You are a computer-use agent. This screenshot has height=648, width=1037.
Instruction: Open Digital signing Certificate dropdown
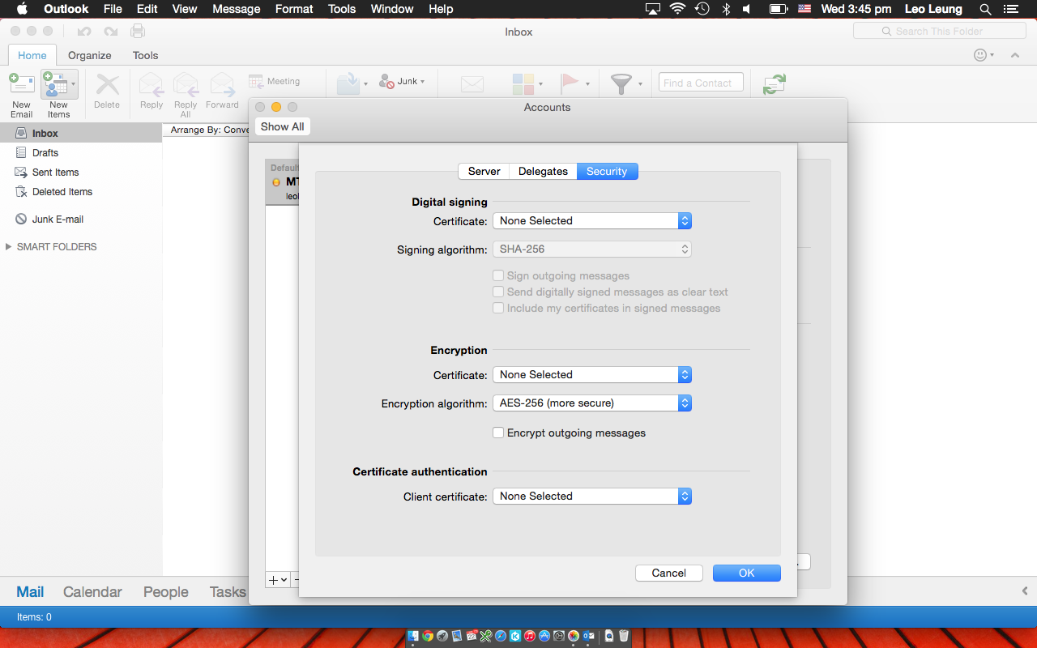(x=592, y=220)
